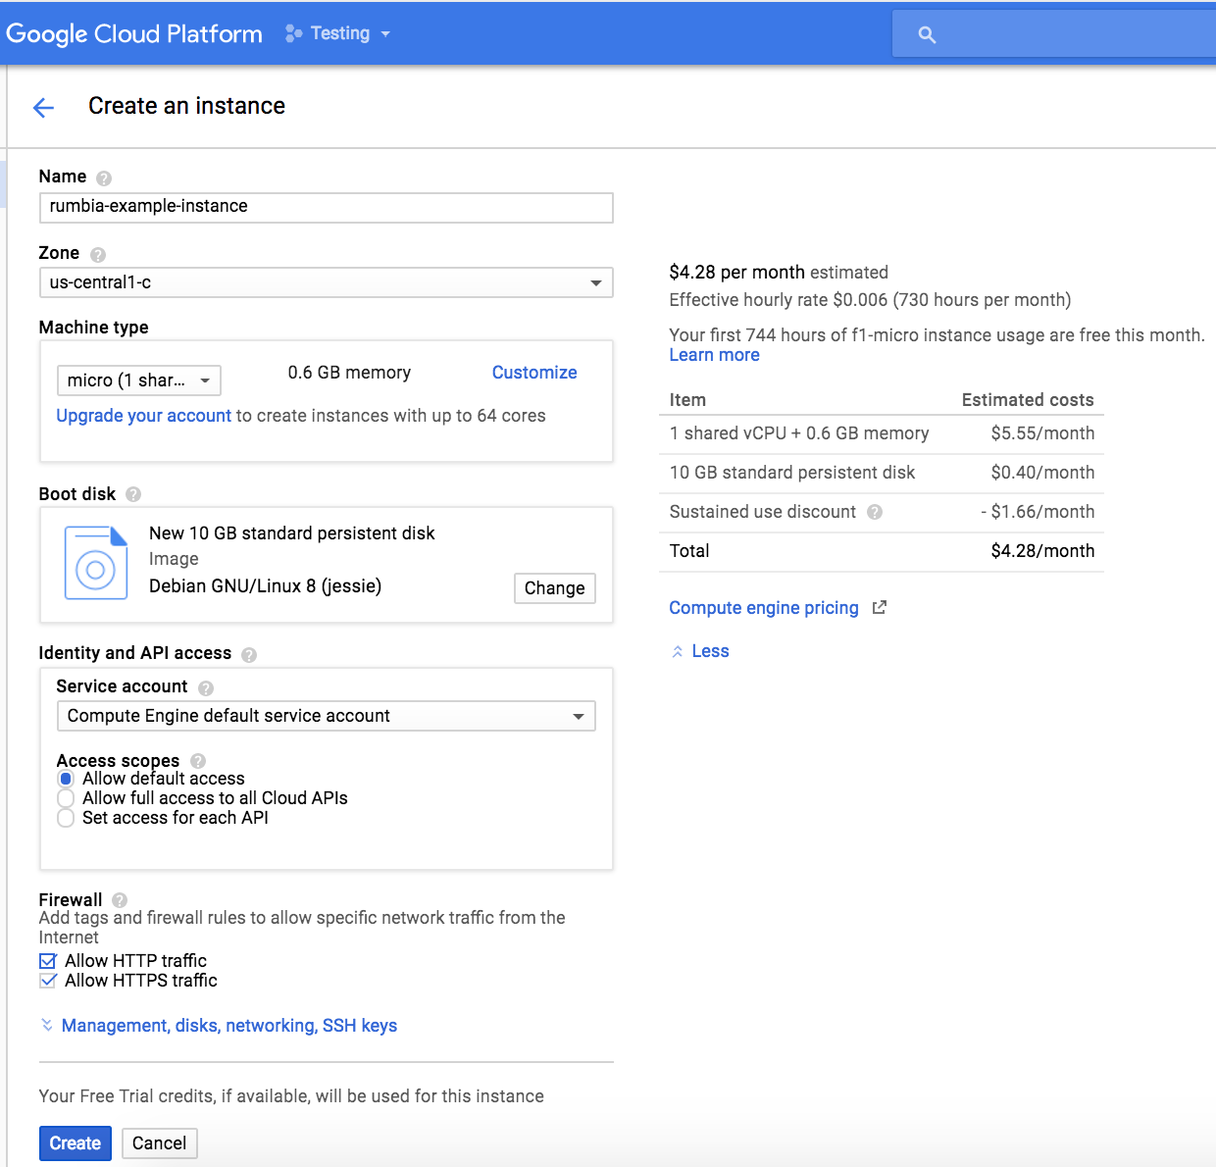Image resolution: width=1216 pixels, height=1167 pixels.
Task: Click the $0.40/month cost value
Action: pos(1042,473)
